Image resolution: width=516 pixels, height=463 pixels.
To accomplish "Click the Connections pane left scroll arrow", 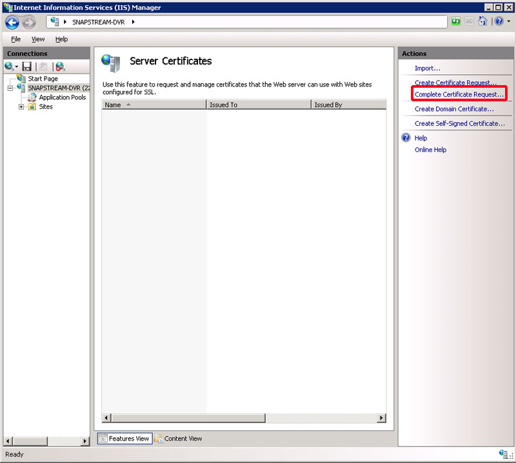I will click(x=8, y=441).
